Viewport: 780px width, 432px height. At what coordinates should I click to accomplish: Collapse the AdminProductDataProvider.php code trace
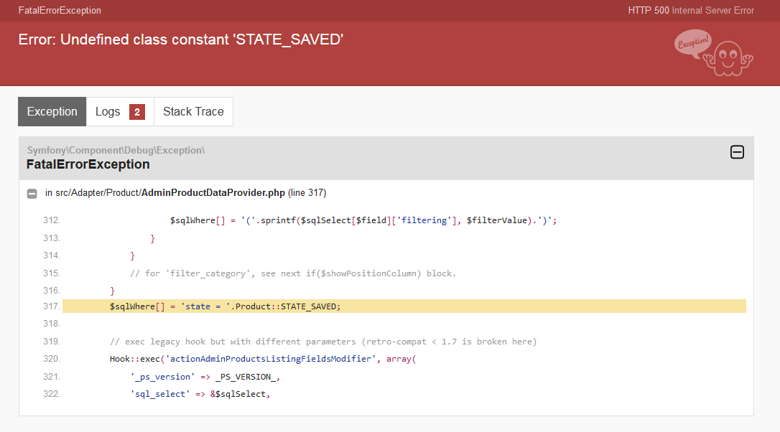click(32, 193)
